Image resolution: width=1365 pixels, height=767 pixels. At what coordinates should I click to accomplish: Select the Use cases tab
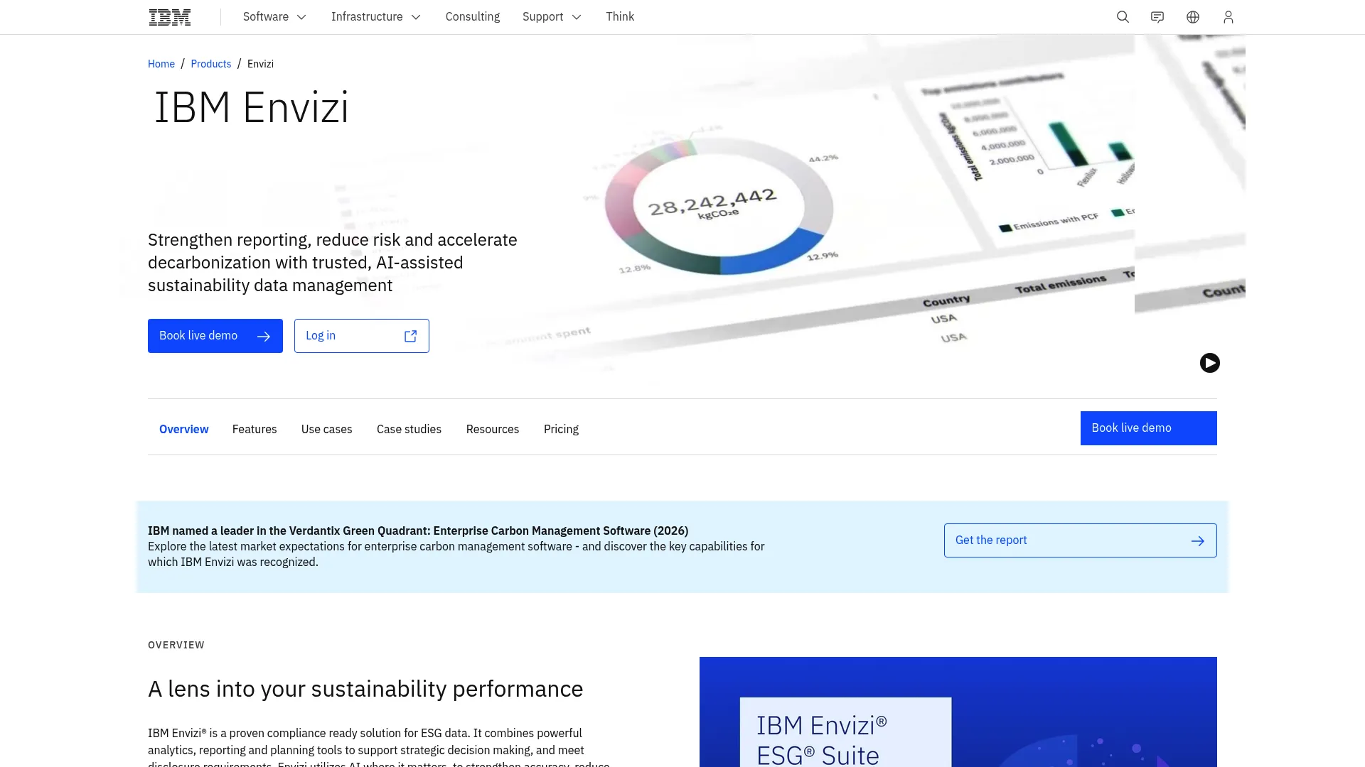tap(326, 429)
